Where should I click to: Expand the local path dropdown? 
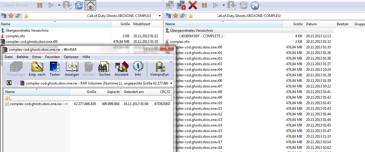pos(159,16)
